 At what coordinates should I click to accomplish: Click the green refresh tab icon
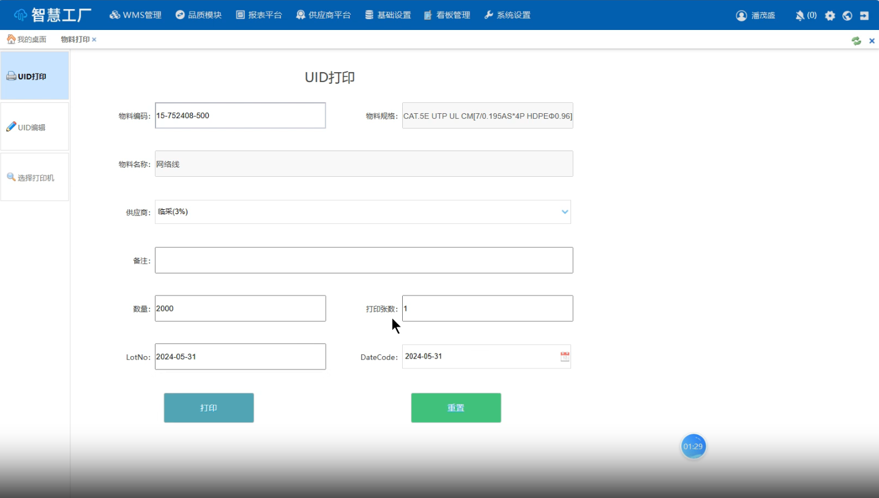point(856,41)
